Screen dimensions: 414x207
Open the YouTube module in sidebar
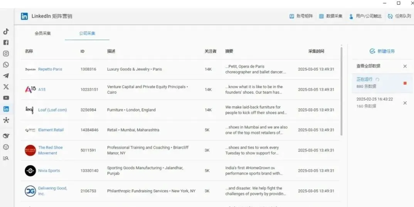click(6, 98)
